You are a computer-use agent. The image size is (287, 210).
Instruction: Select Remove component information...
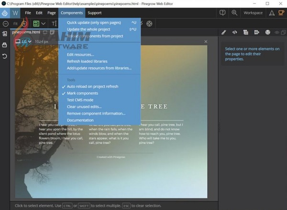point(99,114)
